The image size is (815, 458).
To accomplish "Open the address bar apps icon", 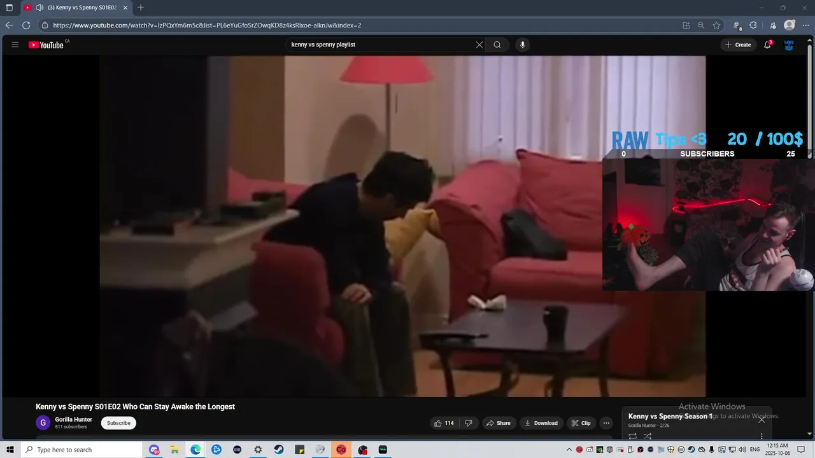I will pos(686,25).
